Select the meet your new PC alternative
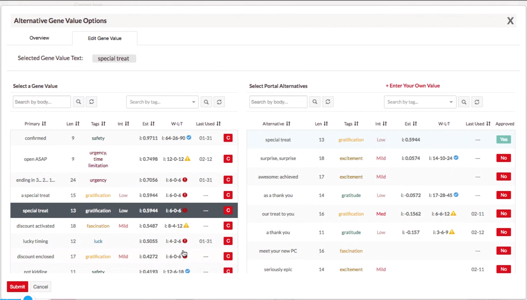This screenshot has height=300, width=527. 381,251
